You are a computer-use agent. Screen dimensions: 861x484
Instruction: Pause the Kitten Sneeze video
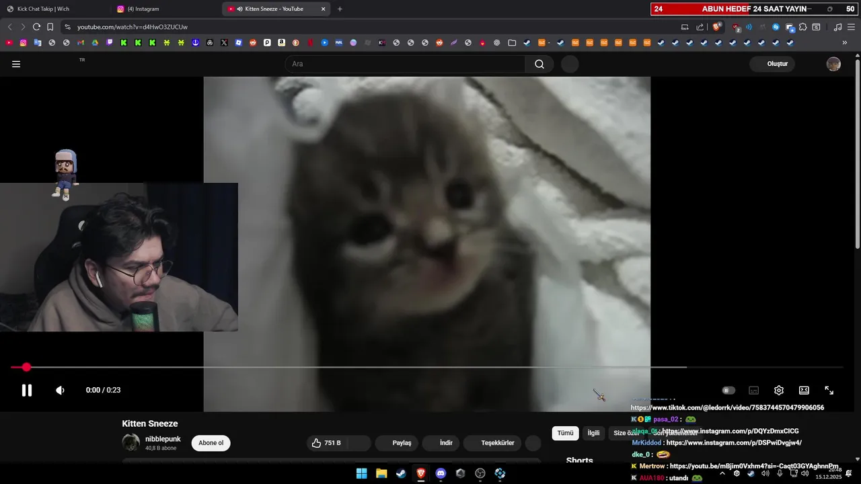coord(27,390)
